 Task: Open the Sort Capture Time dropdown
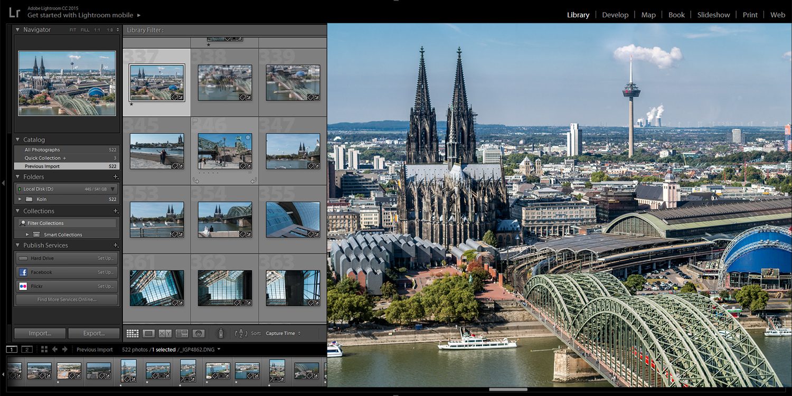coord(283,334)
